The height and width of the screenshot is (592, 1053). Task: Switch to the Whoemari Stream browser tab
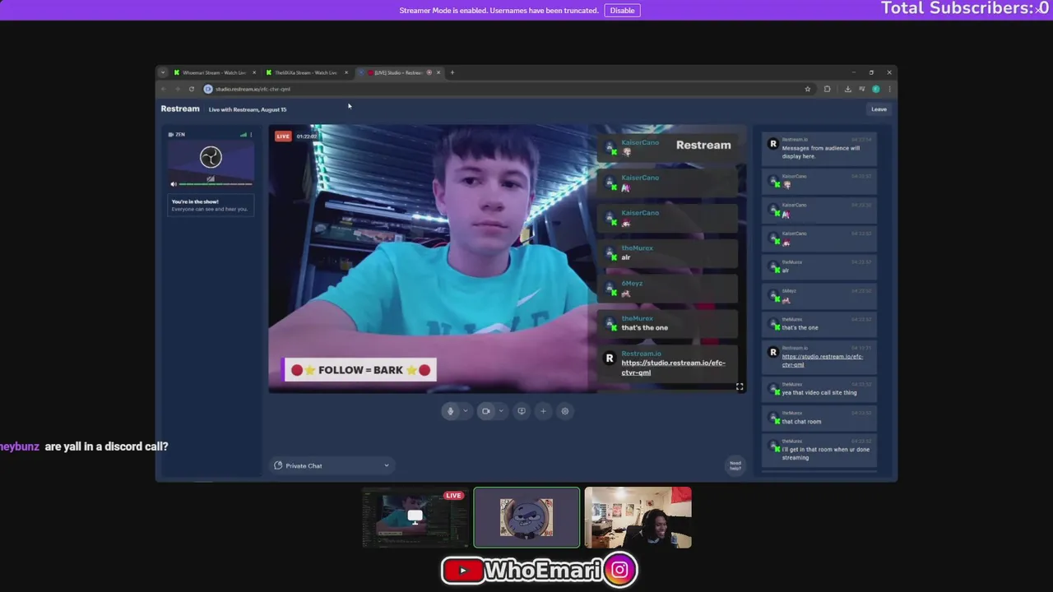(214, 72)
